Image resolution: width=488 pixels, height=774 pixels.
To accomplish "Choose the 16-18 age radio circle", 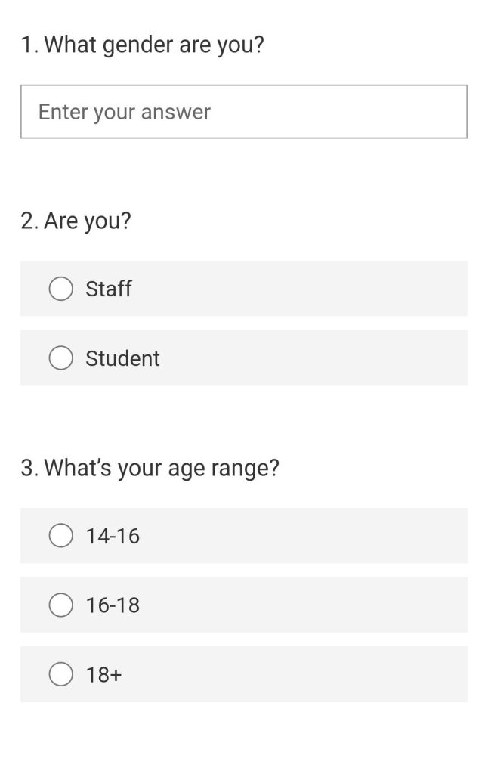I will pos(61,605).
